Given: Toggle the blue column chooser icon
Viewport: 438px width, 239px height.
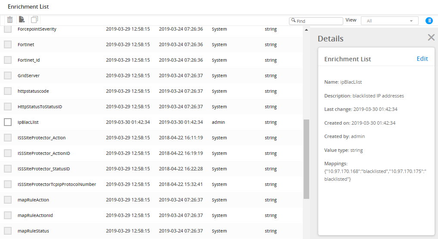Looking at the screenshot, I should point(429,21).
